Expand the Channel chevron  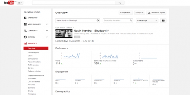pos(47,37)
